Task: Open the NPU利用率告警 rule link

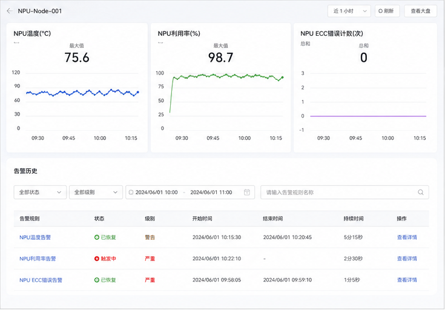Action: (38, 259)
